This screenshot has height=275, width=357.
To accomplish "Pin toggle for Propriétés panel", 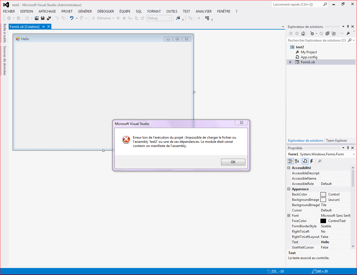I will click(348, 148).
